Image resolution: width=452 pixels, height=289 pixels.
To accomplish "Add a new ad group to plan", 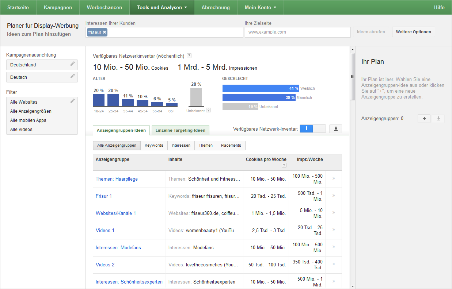I will (424, 119).
